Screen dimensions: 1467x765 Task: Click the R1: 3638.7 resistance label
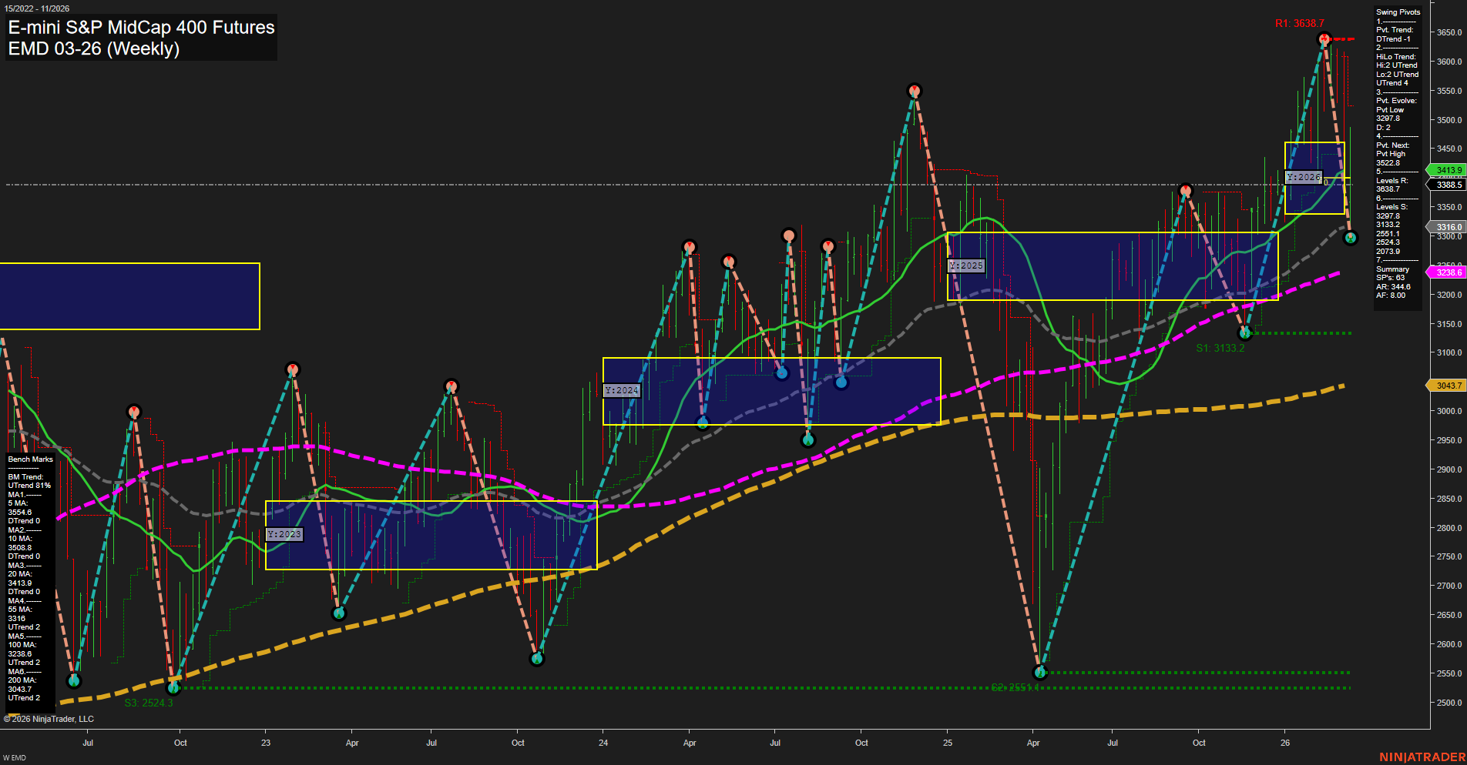pos(1299,23)
